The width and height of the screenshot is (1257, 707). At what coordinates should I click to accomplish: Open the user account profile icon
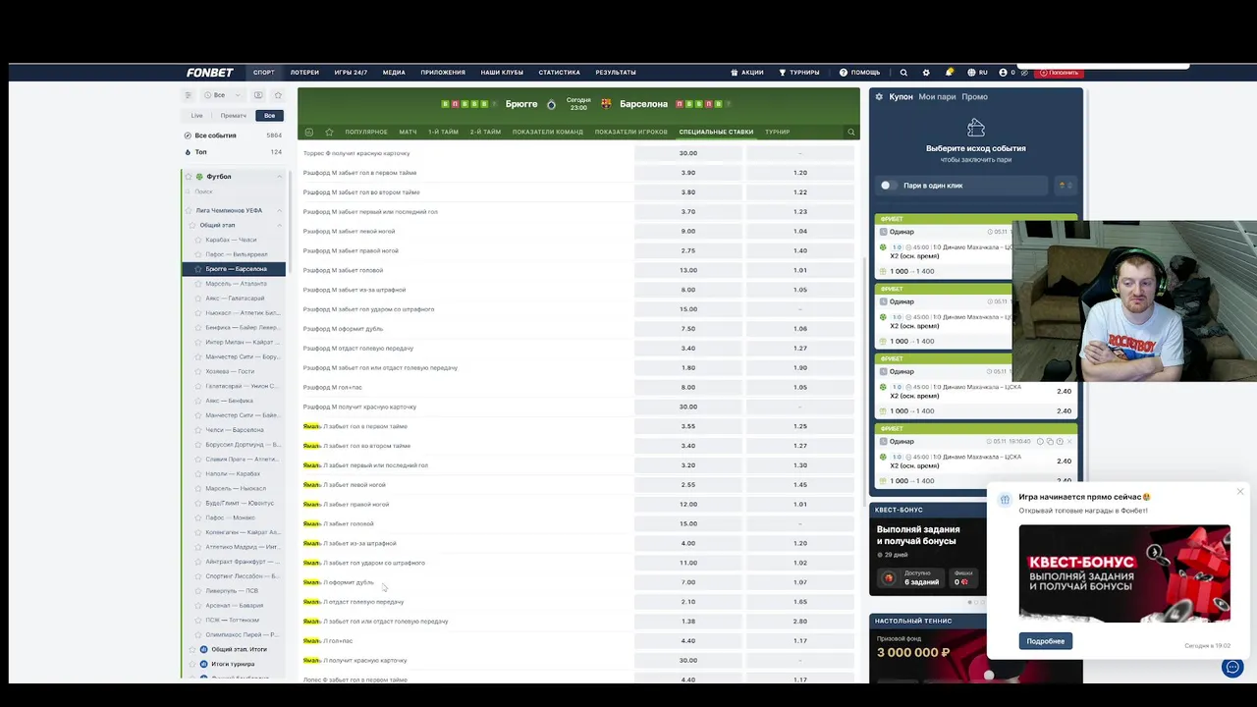[x=1004, y=73]
